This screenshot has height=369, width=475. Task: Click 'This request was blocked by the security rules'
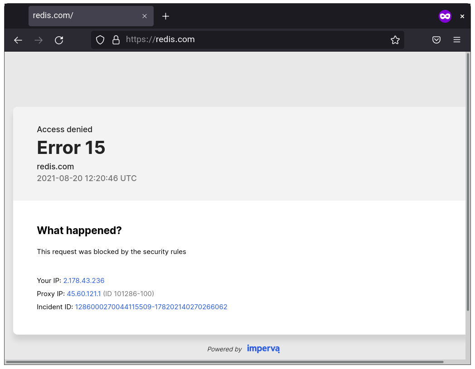point(111,252)
